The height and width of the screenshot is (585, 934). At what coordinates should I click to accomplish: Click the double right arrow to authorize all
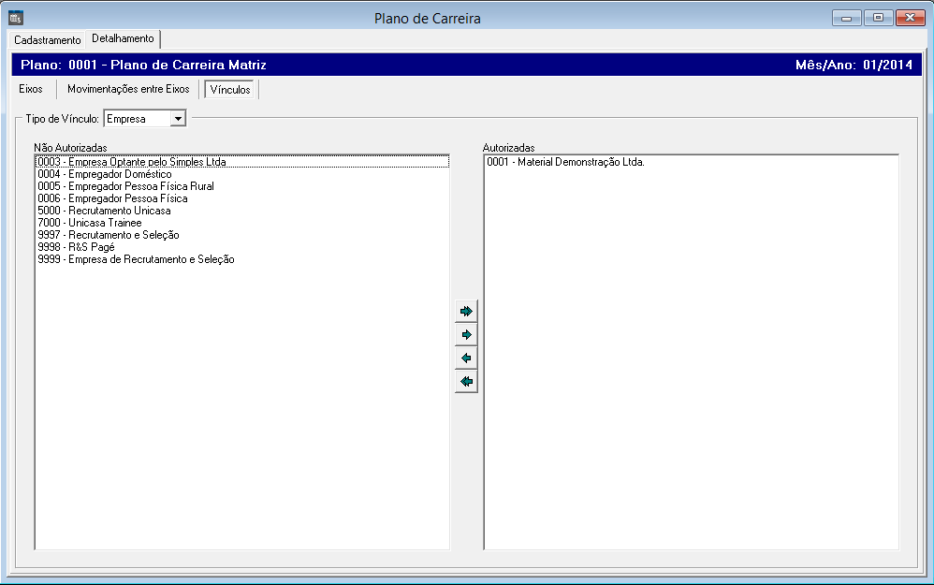click(x=466, y=311)
